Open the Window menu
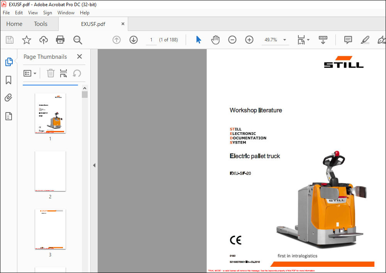This screenshot has width=386, height=273. click(x=66, y=13)
